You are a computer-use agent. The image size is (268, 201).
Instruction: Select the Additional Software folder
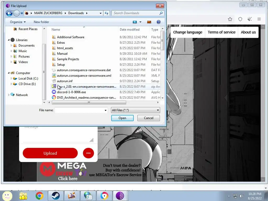[x=71, y=37]
